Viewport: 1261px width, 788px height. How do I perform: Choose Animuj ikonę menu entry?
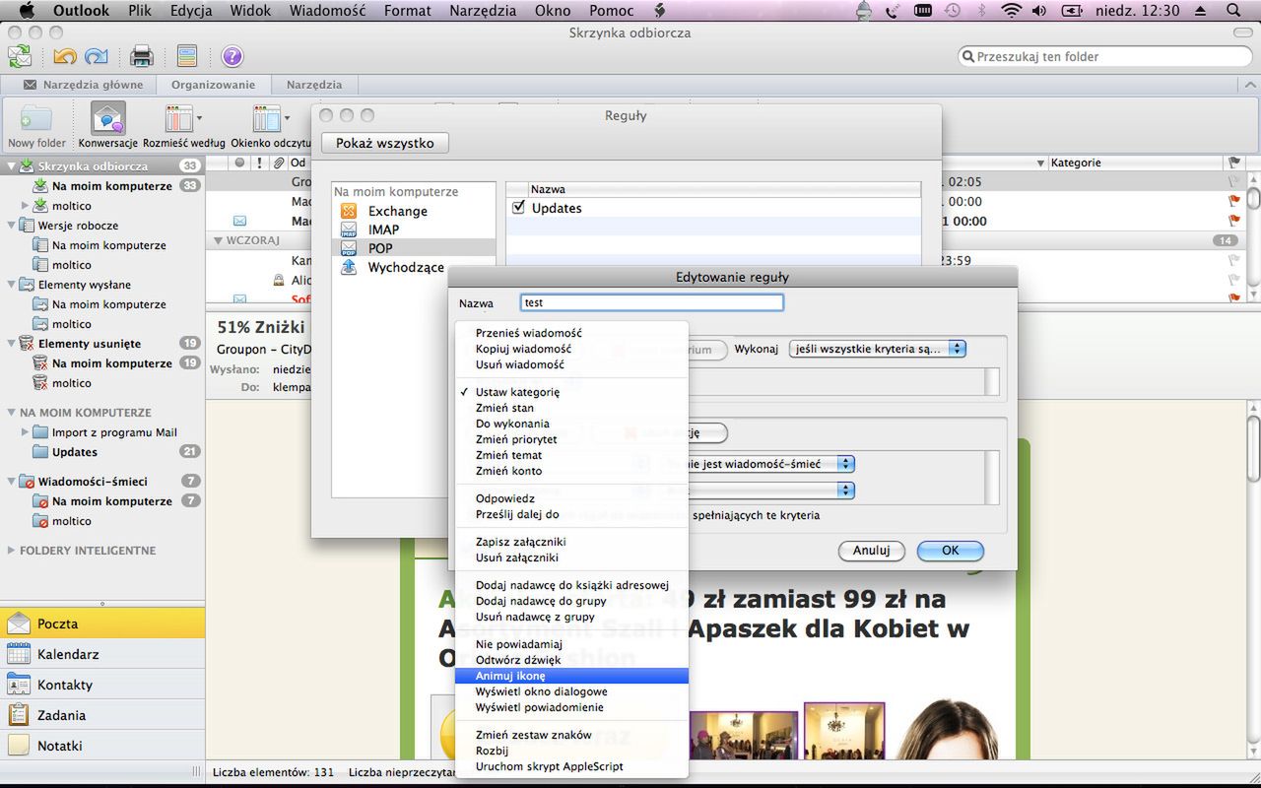[x=571, y=676]
